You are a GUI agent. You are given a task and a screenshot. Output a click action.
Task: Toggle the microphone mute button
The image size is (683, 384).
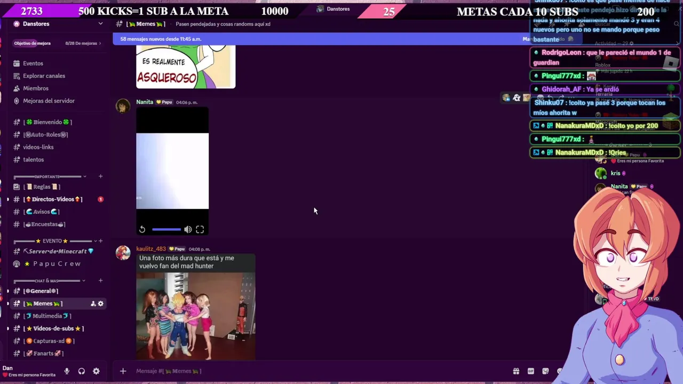(67, 371)
